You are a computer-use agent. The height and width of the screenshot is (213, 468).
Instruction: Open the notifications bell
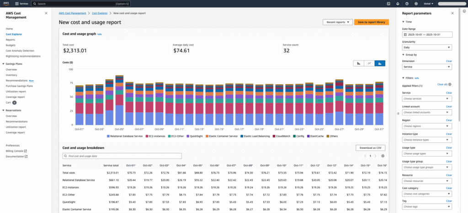click(398, 4)
